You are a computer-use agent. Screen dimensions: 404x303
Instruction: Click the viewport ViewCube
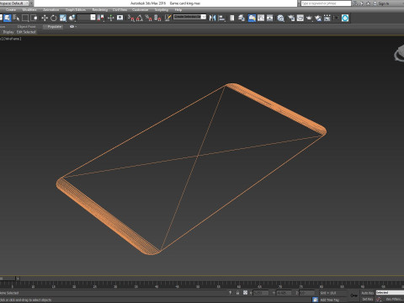[x=400, y=53]
